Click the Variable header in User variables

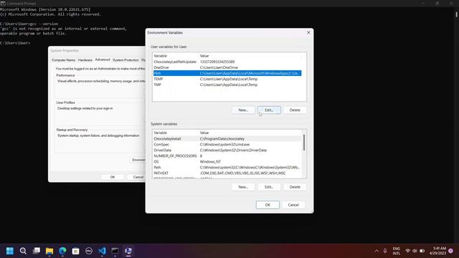(x=176, y=56)
